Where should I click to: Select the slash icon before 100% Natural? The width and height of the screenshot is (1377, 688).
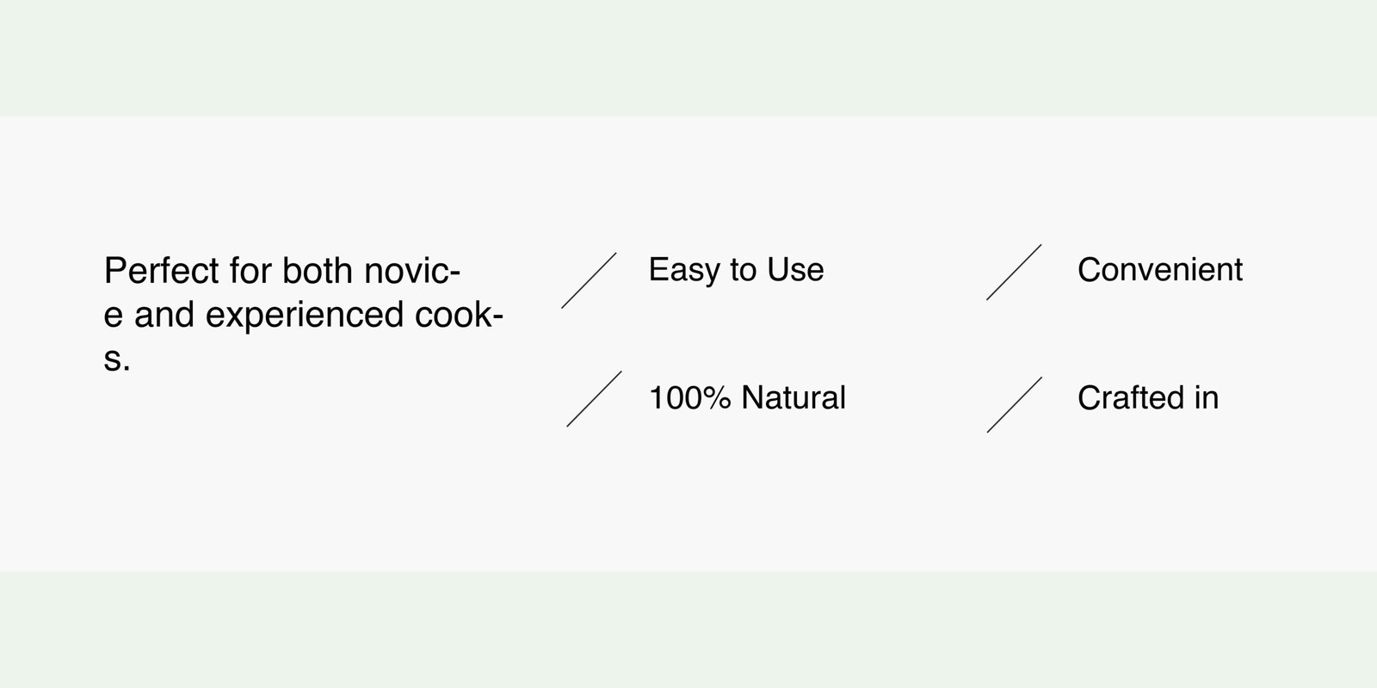(x=594, y=399)
